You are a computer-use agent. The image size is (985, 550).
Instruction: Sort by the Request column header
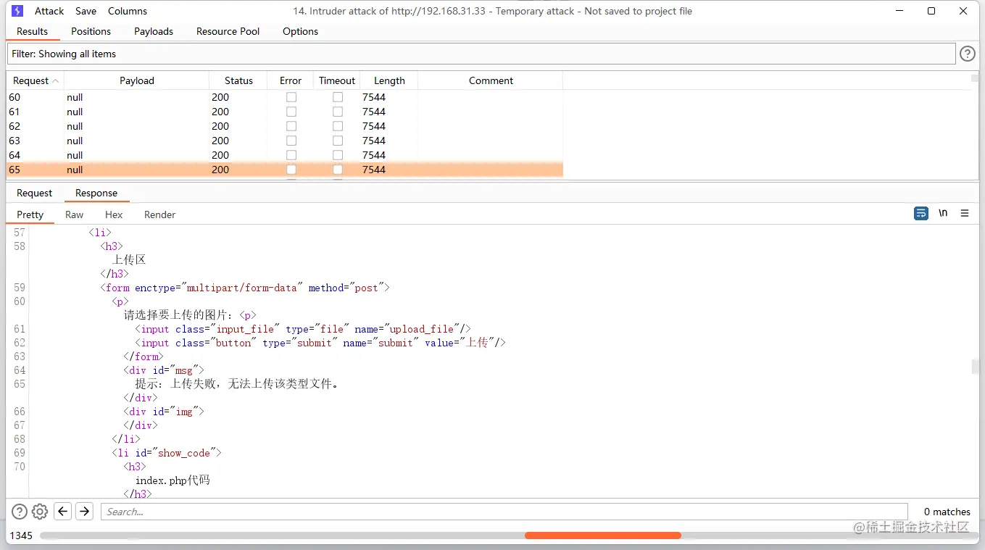coord(36,80)
